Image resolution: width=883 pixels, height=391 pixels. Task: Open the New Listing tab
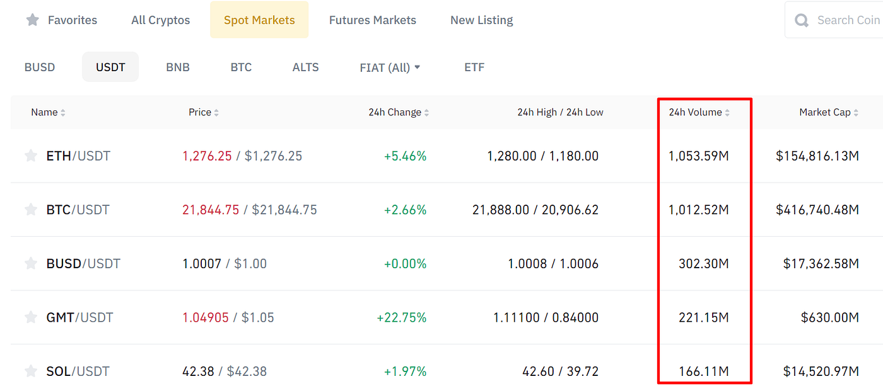tap(481, 20)
